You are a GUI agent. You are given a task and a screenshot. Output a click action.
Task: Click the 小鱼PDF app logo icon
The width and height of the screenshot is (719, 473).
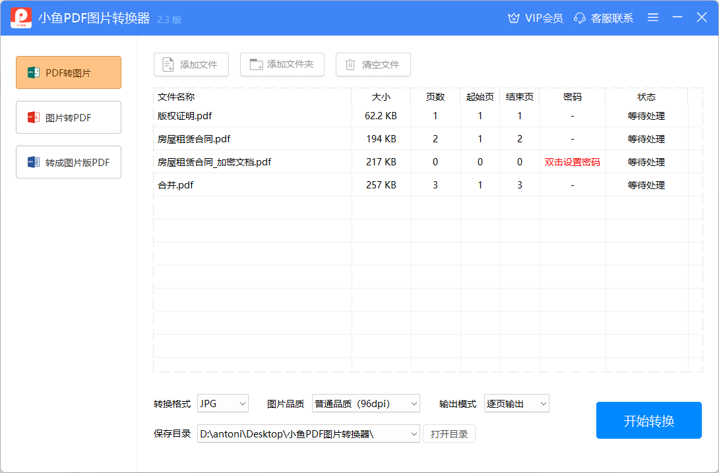pos(21,18)
